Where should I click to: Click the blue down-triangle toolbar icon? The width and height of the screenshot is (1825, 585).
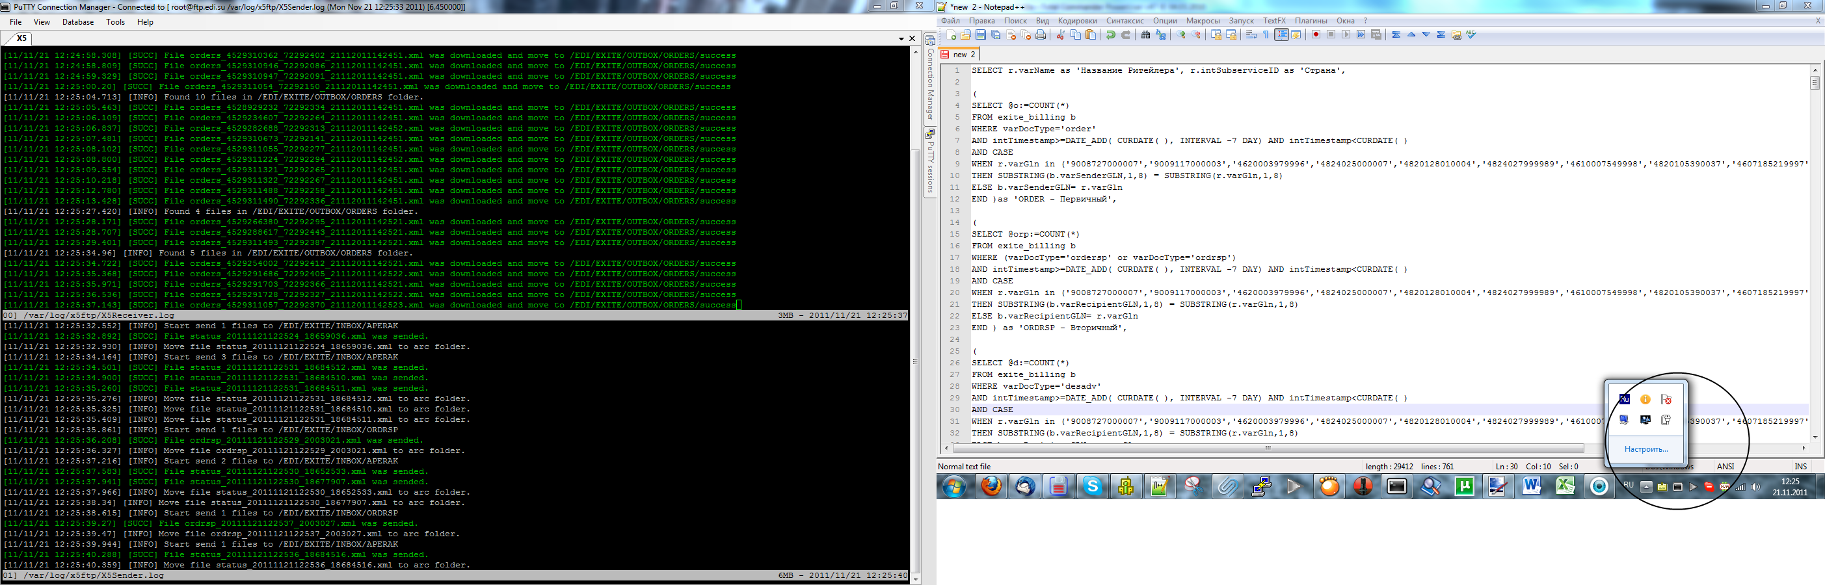point(1426,34)
